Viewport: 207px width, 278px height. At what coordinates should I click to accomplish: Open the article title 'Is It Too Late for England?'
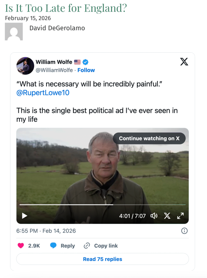coord(66,8)
